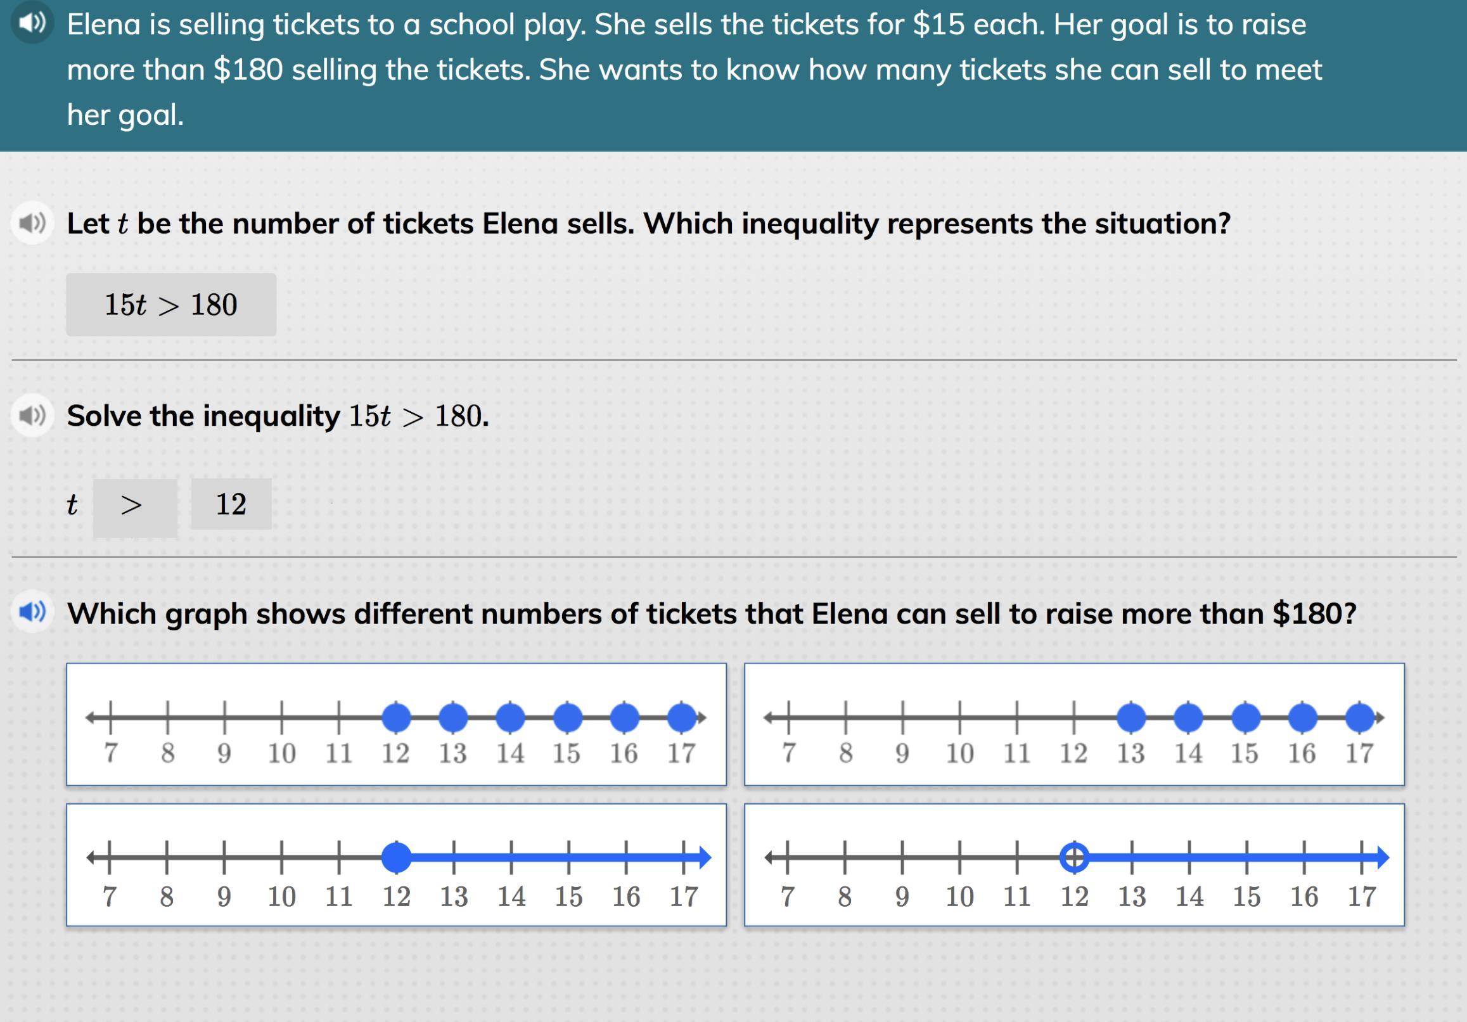Choose graph with closed circle ray at 12
The image size is (1467, 1022).
coord(396,865)
